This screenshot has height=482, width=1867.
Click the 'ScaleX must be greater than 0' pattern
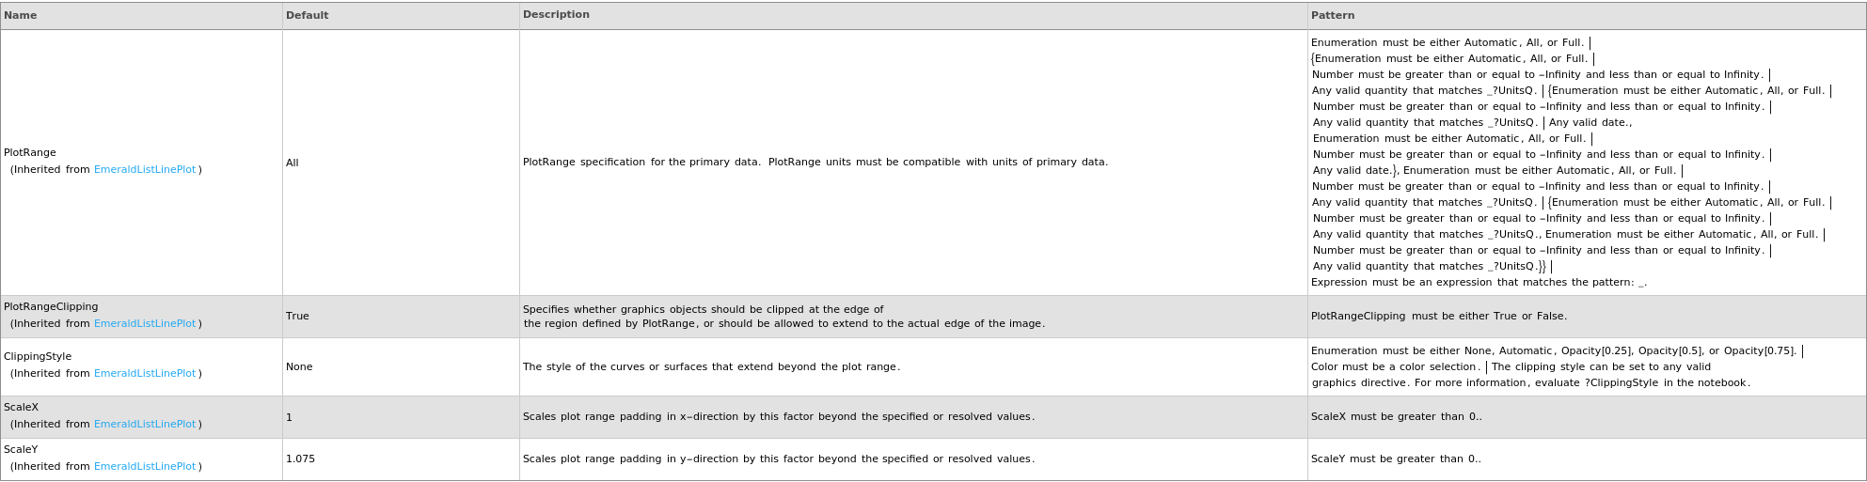coord(1396,417)
